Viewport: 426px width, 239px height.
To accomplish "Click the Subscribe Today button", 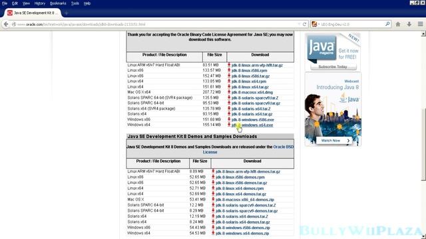I will (333, 66).
